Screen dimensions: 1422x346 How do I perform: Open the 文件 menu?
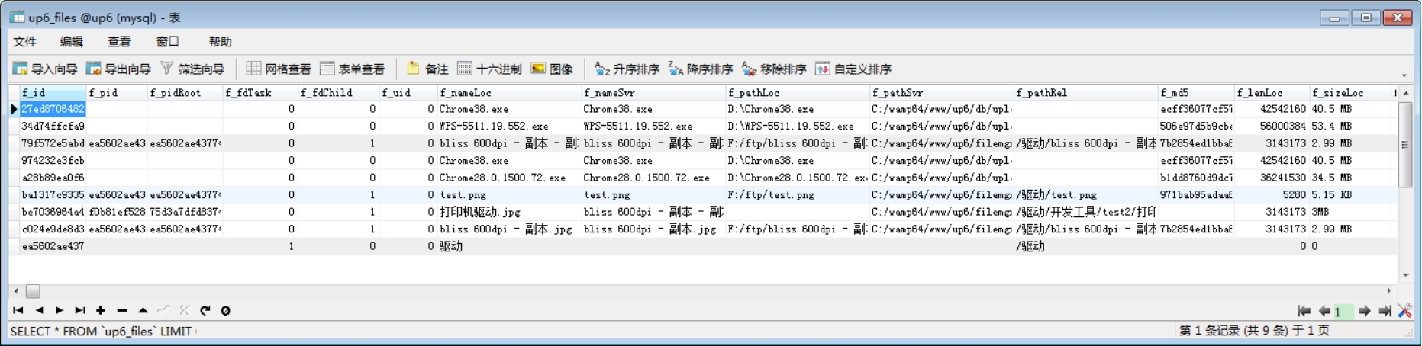(x=24, y=42)
